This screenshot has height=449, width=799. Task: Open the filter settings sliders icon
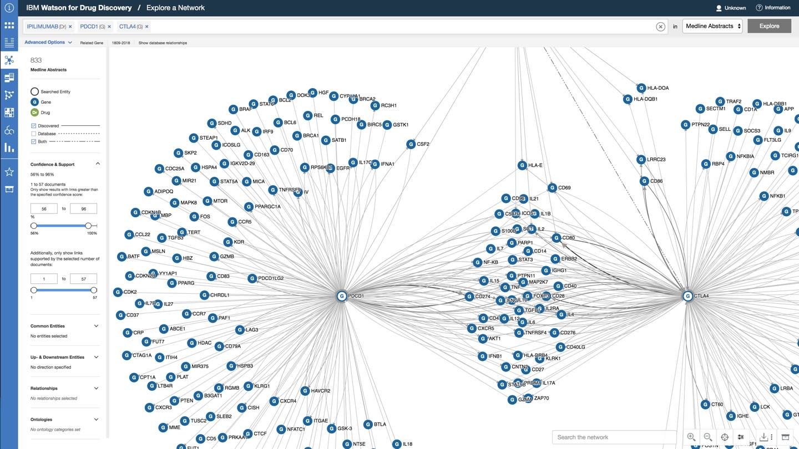741,437
